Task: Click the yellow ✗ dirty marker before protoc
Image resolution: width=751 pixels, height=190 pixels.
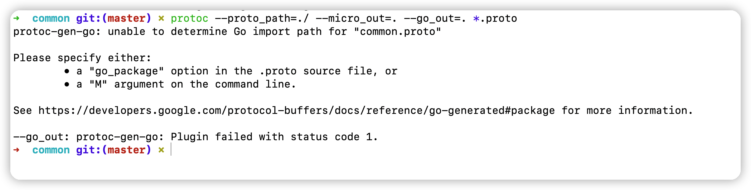Action: (161, 19)
